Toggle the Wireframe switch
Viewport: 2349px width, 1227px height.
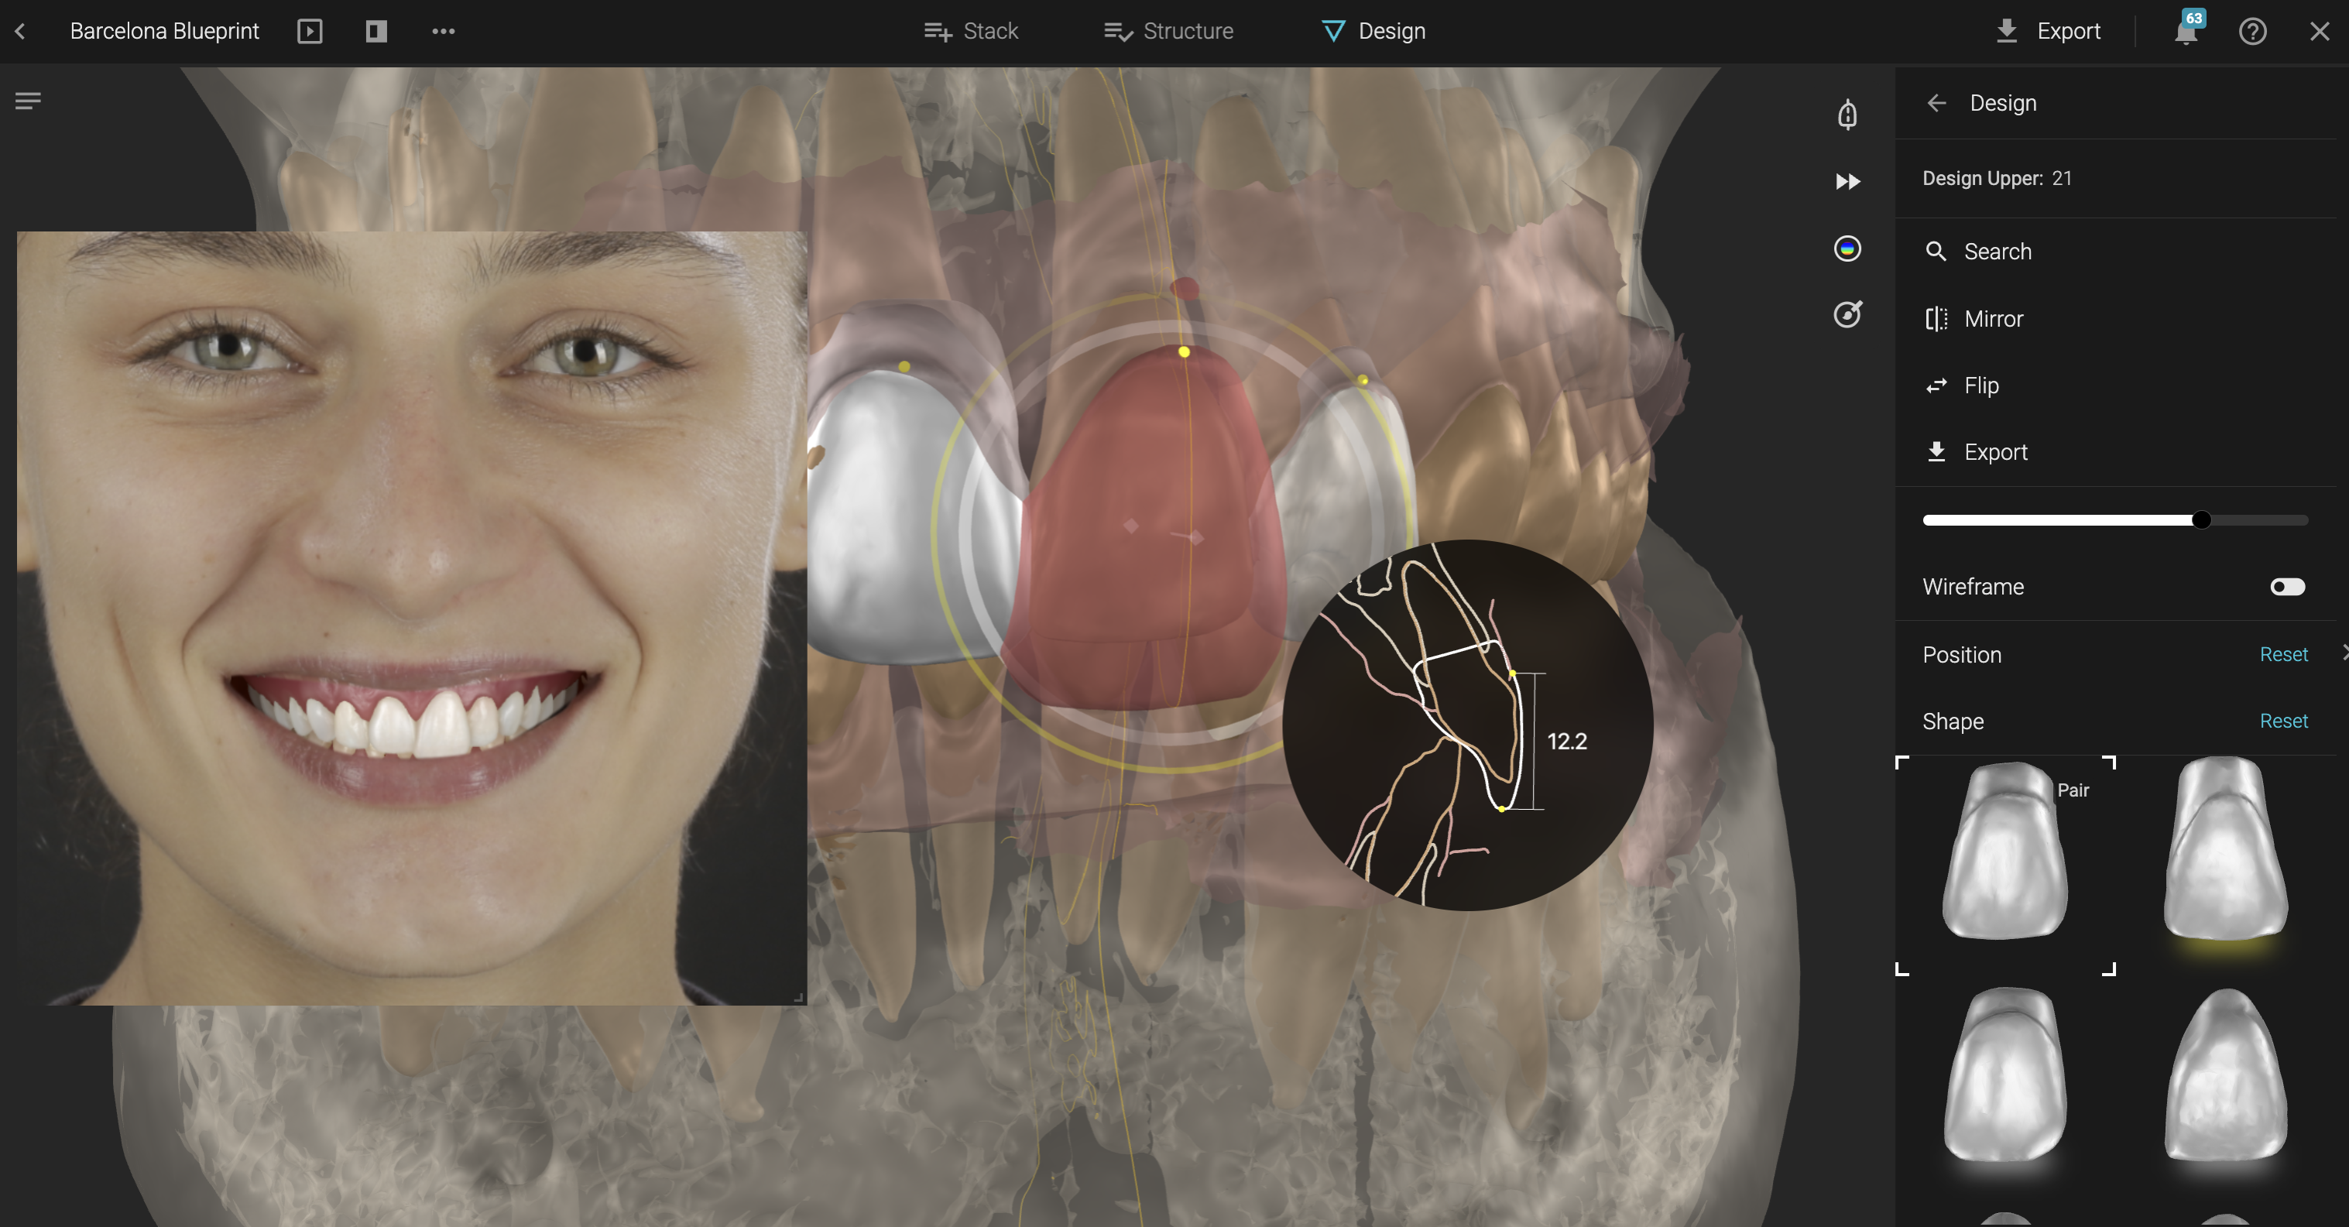point(2287,586)
